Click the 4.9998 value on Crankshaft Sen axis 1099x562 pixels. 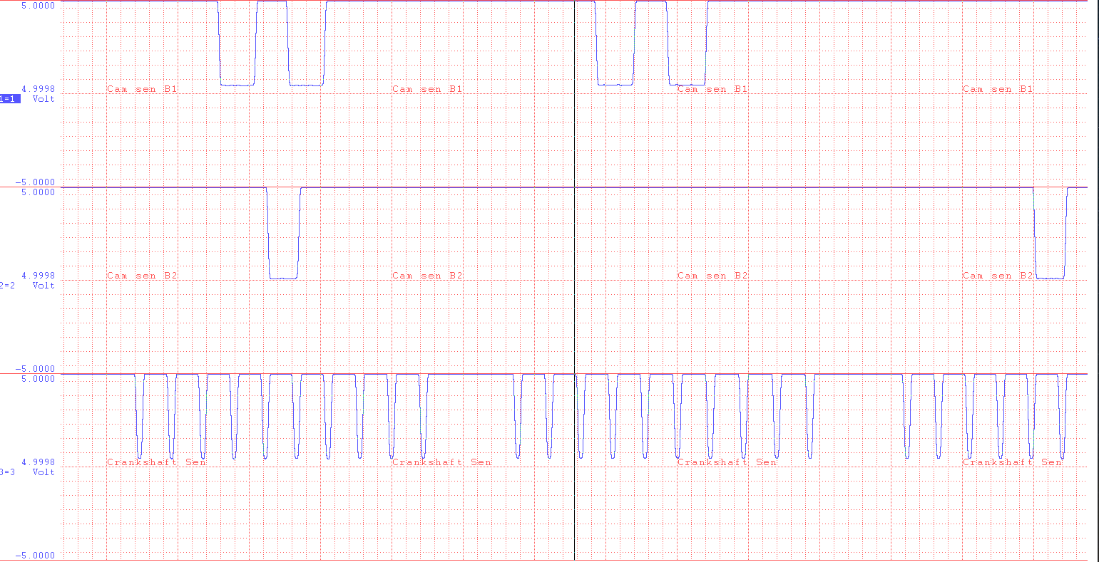click(x=37, y=462)
